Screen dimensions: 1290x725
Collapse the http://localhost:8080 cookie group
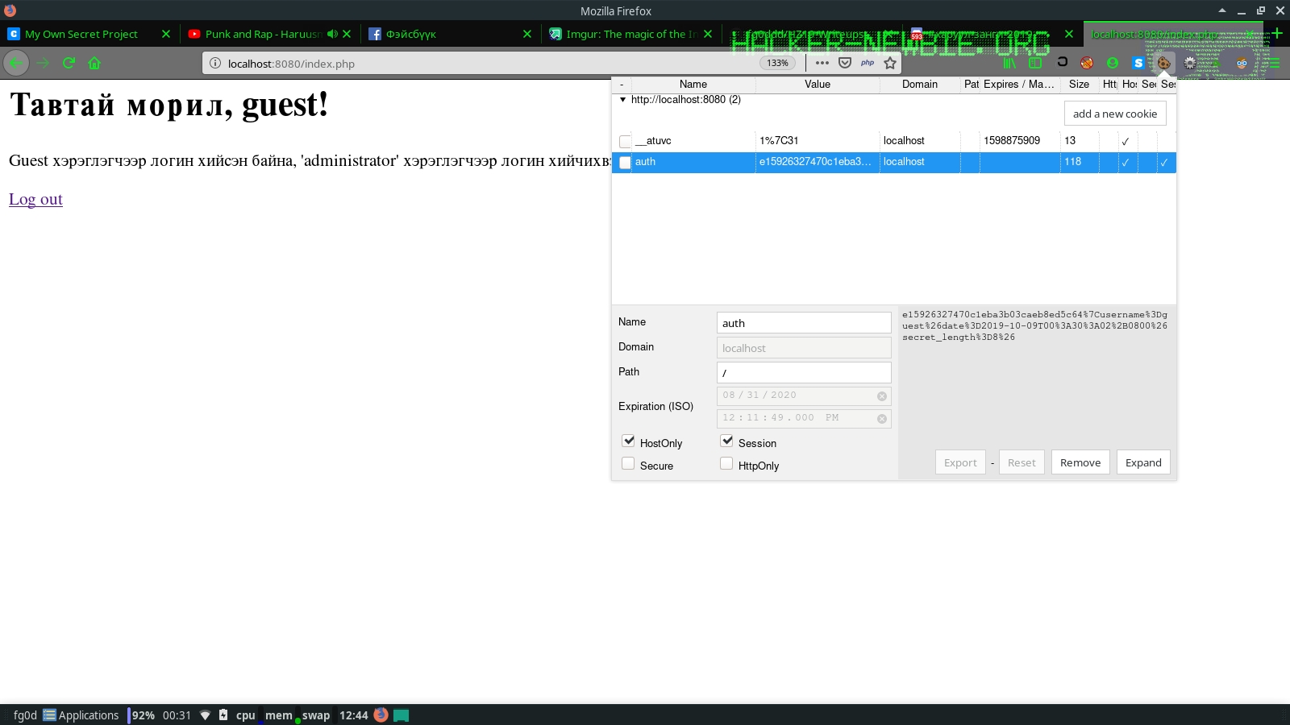[x=622, y=100]
